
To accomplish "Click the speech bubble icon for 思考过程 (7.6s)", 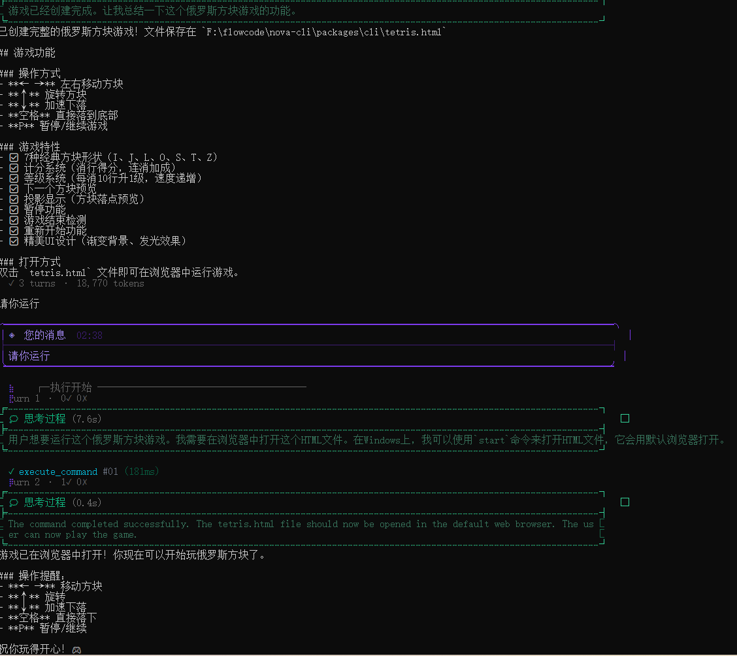I will 14,419.
